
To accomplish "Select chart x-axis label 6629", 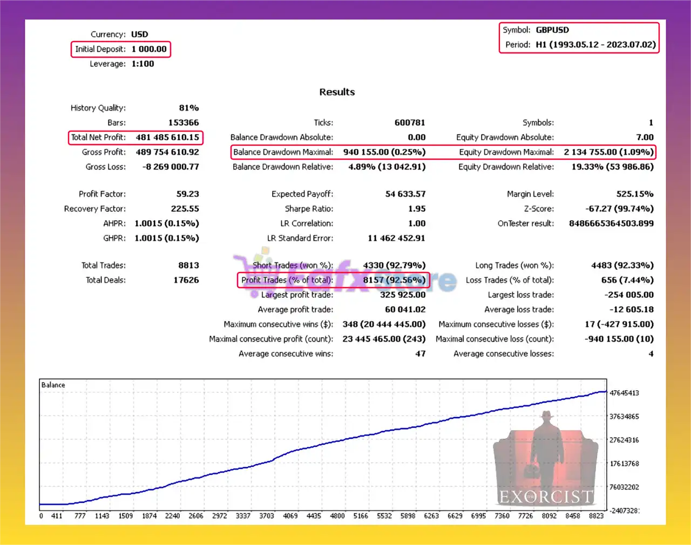I will 455,516.
